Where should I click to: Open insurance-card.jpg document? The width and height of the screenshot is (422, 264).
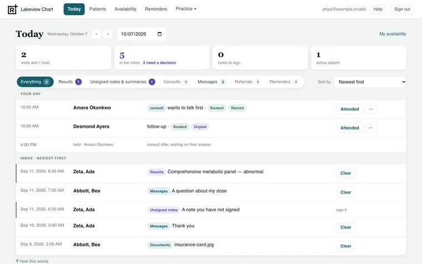tap(194, 245)
